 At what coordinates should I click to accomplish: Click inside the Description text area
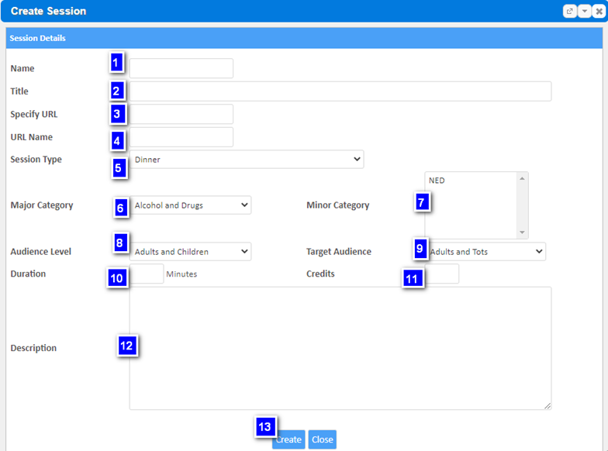340,349
